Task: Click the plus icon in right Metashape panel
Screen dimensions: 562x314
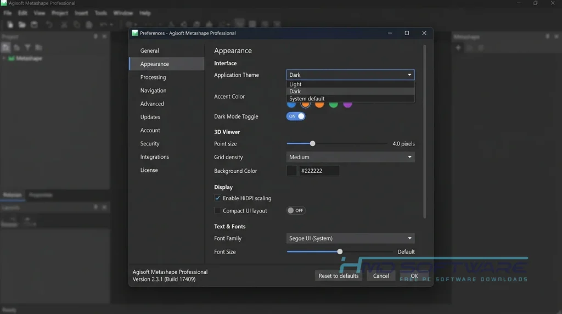Action: coord(458,48)
